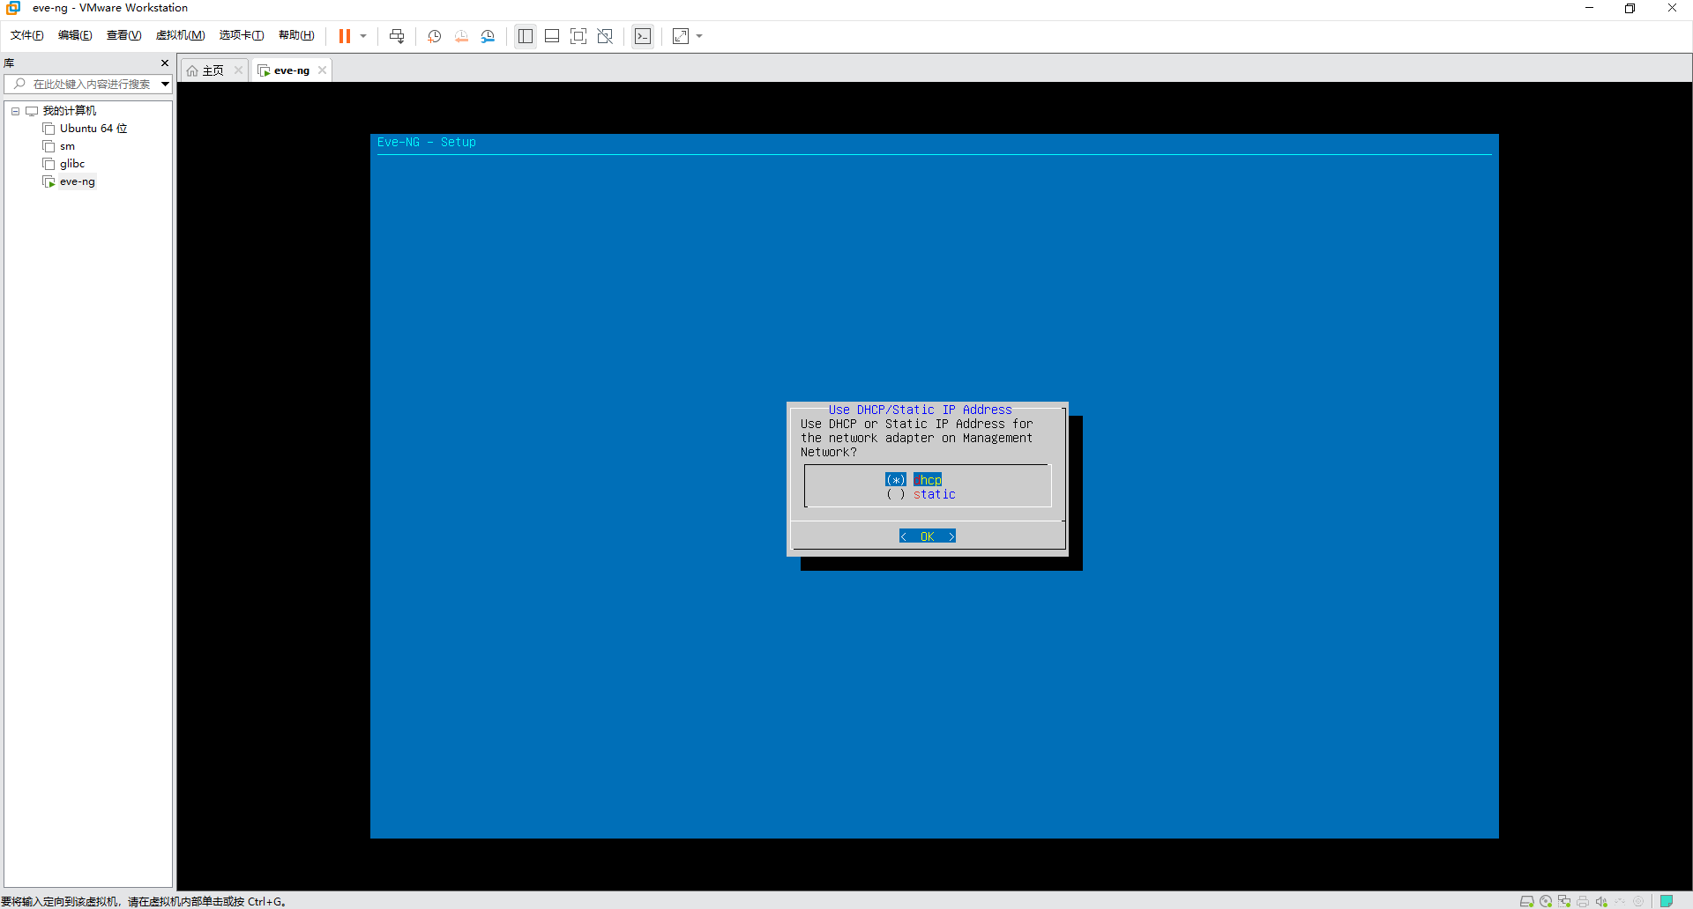Open the snapshot manager
Screen dimensions: 1693x909
pyautogui.click(x=488, y=36)
